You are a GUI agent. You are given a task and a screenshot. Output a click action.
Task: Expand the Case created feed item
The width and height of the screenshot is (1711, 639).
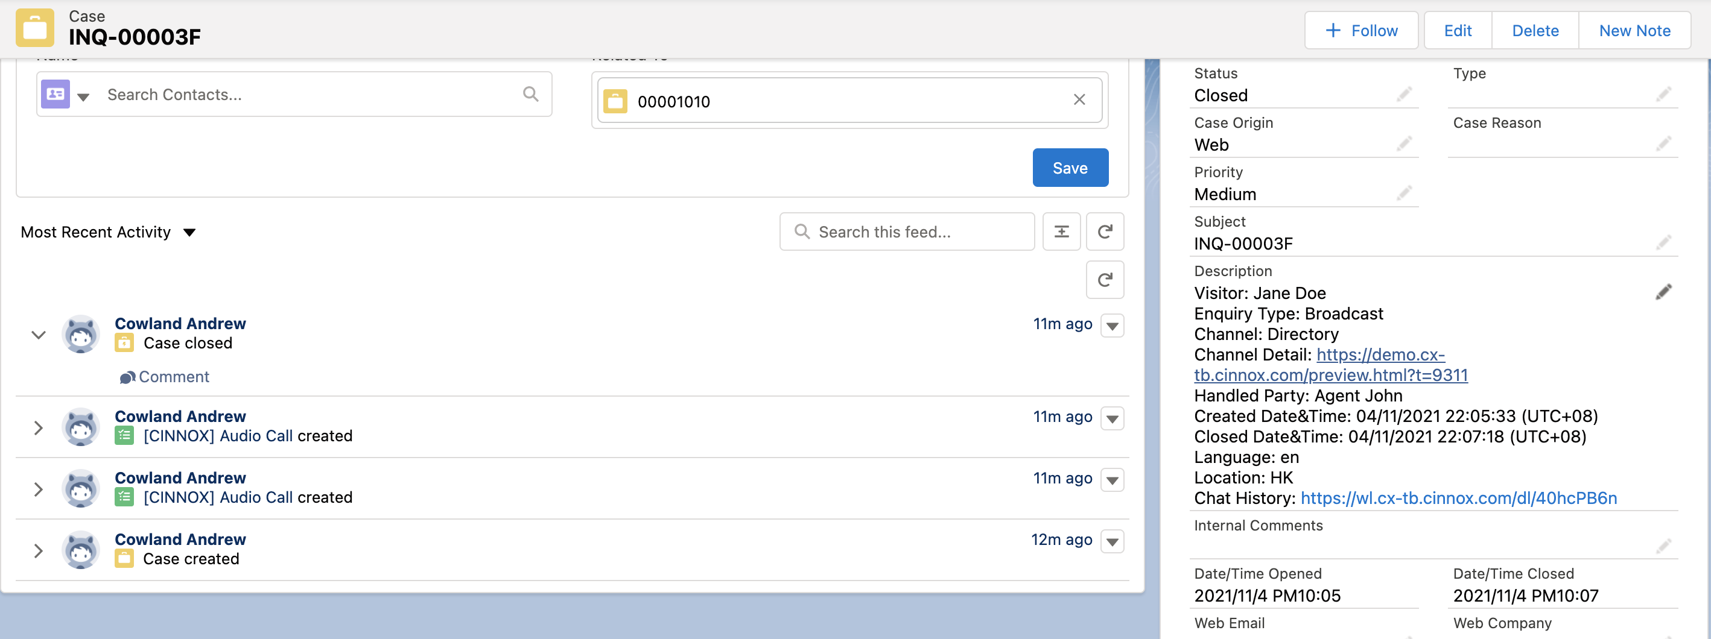39,551
